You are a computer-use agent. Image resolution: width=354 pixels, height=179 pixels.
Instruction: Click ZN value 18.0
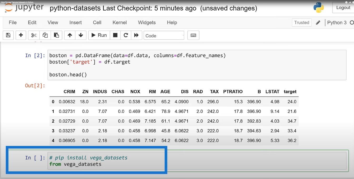84,102
